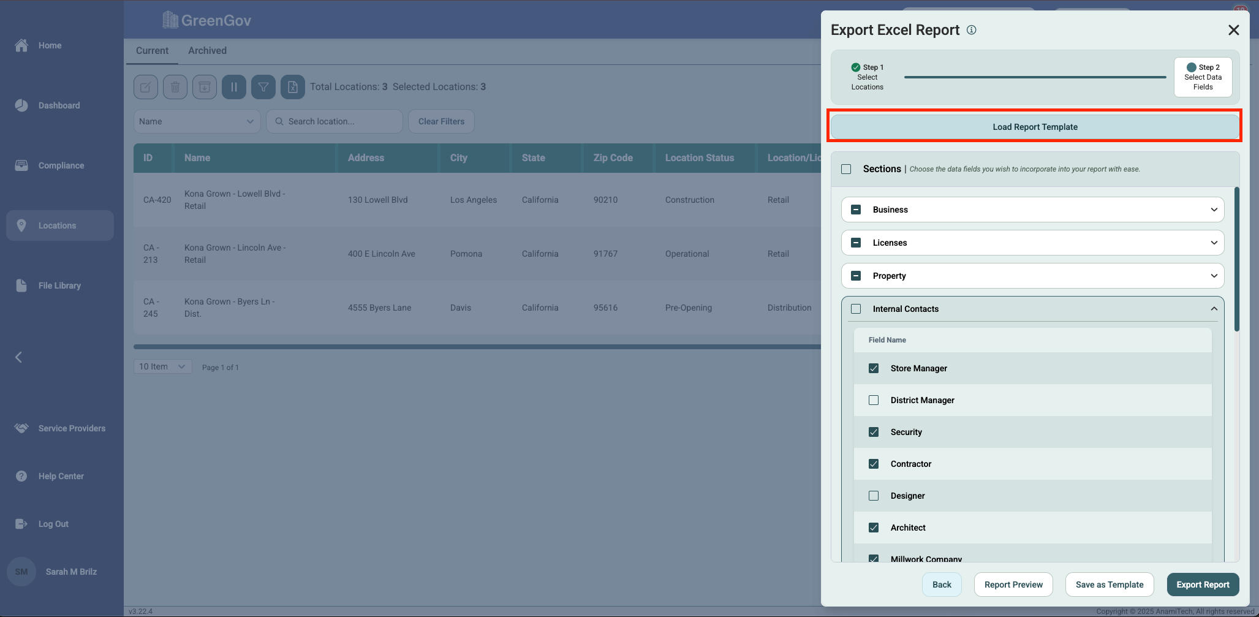Expand the Licenses section chevron
The height and width of the screenshot is (617, 1259).
[1214, 243]
